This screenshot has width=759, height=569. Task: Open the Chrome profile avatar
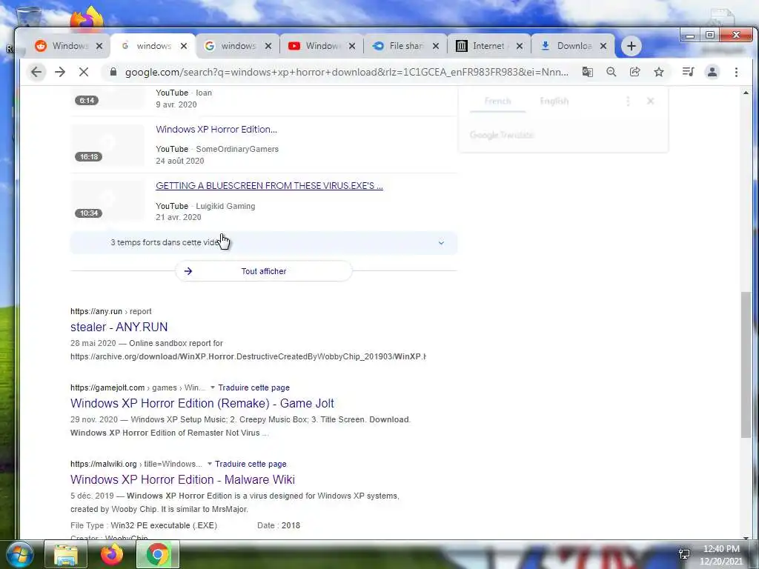click(712, 72)
